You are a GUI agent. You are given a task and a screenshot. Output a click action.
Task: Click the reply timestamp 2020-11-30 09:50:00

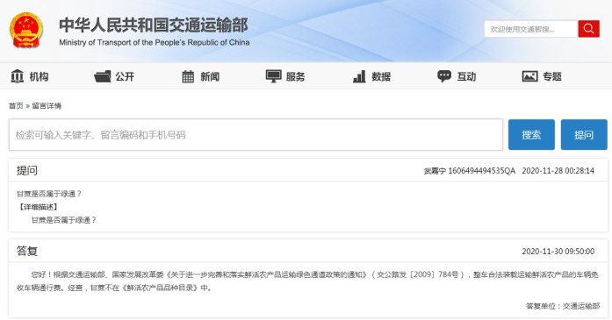click(x=558, y=252)
